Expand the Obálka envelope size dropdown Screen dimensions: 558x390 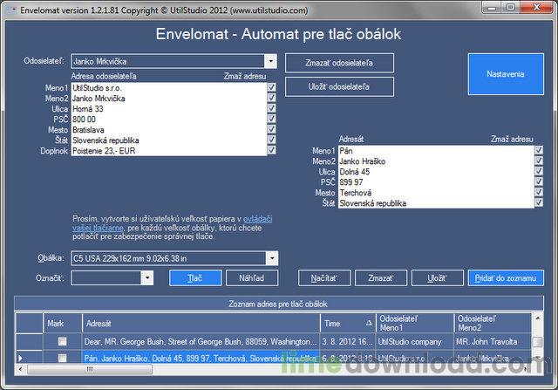click(x=272, y=257)
